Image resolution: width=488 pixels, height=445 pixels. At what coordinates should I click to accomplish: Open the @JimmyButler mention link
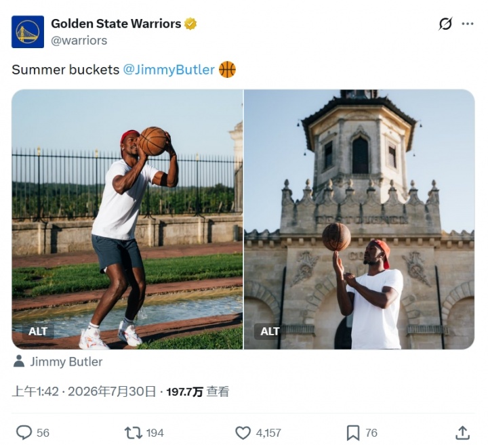[x=169, y=70]
